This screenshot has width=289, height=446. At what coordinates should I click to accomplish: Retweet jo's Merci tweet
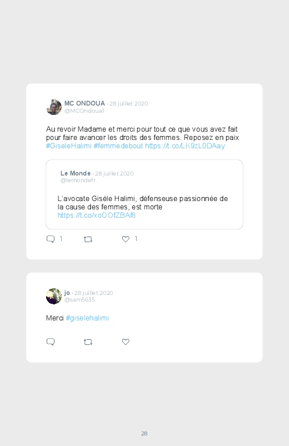88,342
